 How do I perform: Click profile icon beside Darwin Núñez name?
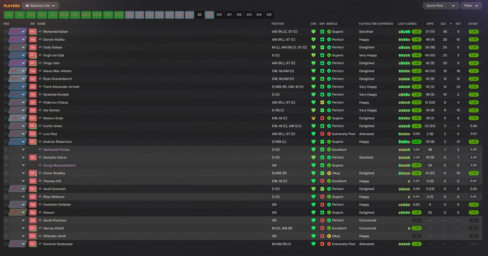coord(40,40)
